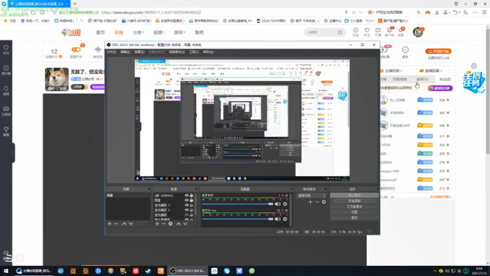Move scene up in OBS Scenes panel
Image resolution: width=490 pixels, height=276 pixels.
point(124,224)
